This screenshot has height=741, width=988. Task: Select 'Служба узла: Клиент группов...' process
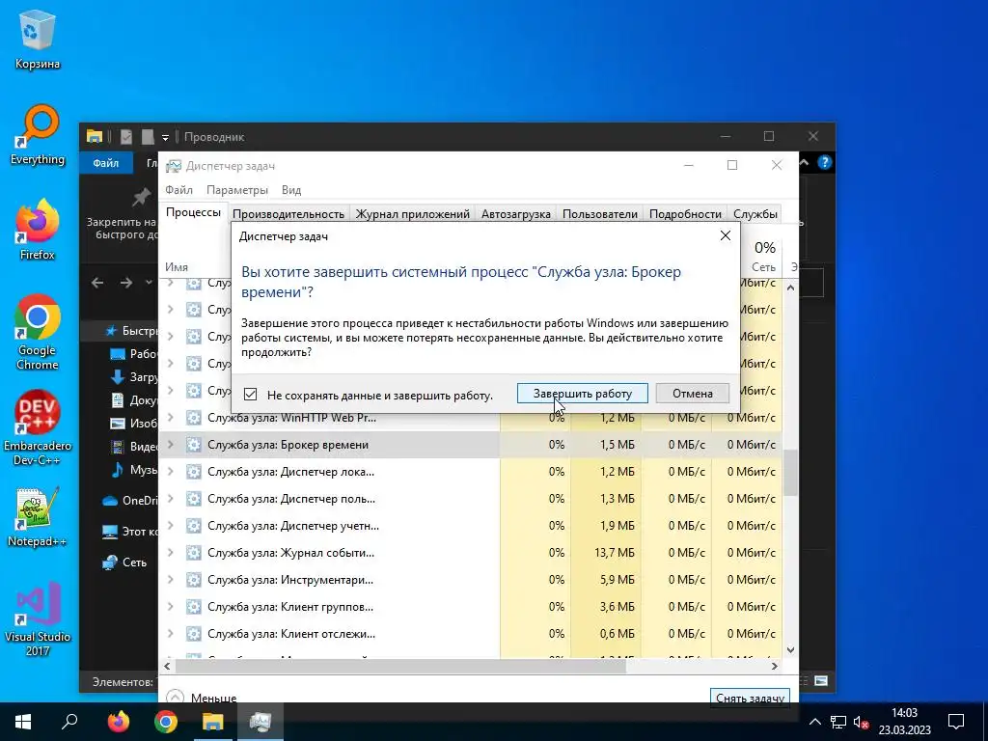(x=470, y=607)
